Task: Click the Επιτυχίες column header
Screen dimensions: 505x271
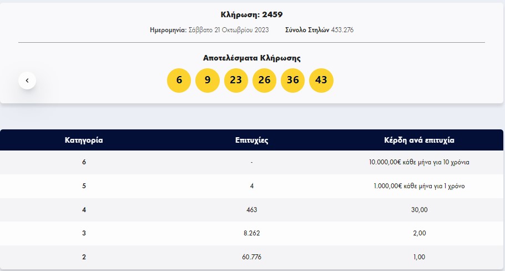Action: 252,140
